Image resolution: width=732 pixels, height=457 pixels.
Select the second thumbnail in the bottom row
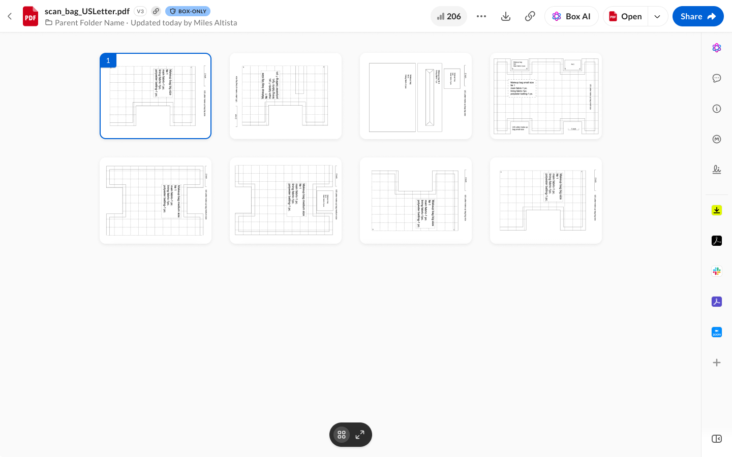click(x=286, y=201)
